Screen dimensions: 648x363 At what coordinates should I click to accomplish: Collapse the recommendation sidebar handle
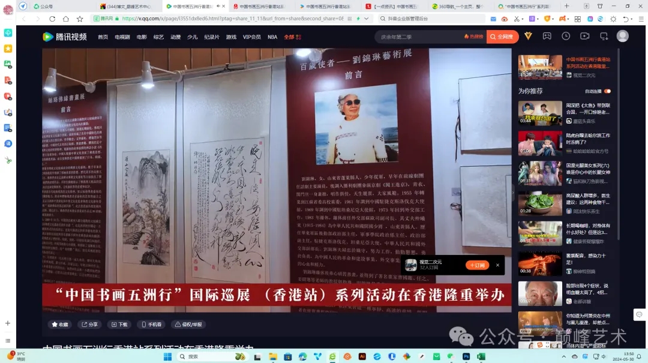(513, 192)
